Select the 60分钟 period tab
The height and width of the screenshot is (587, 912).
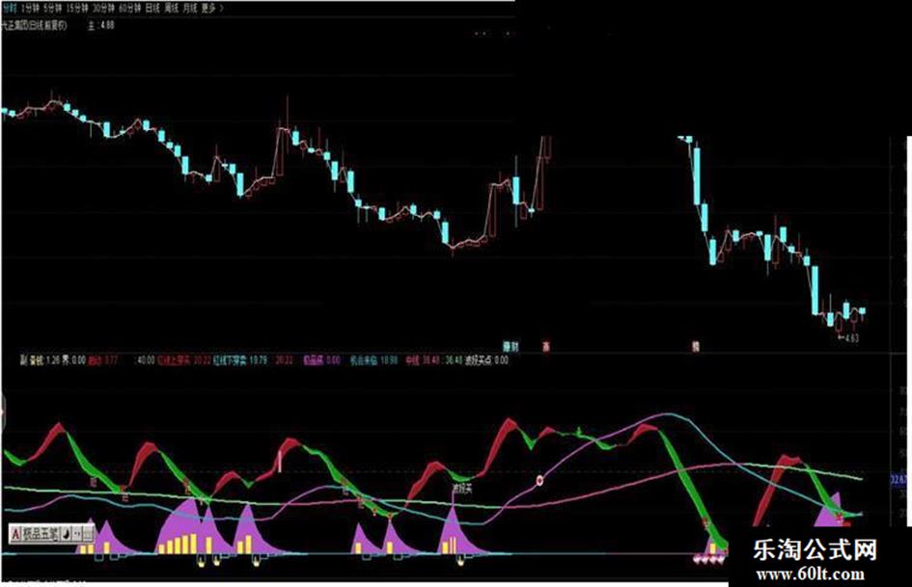(x=129, y=9)
